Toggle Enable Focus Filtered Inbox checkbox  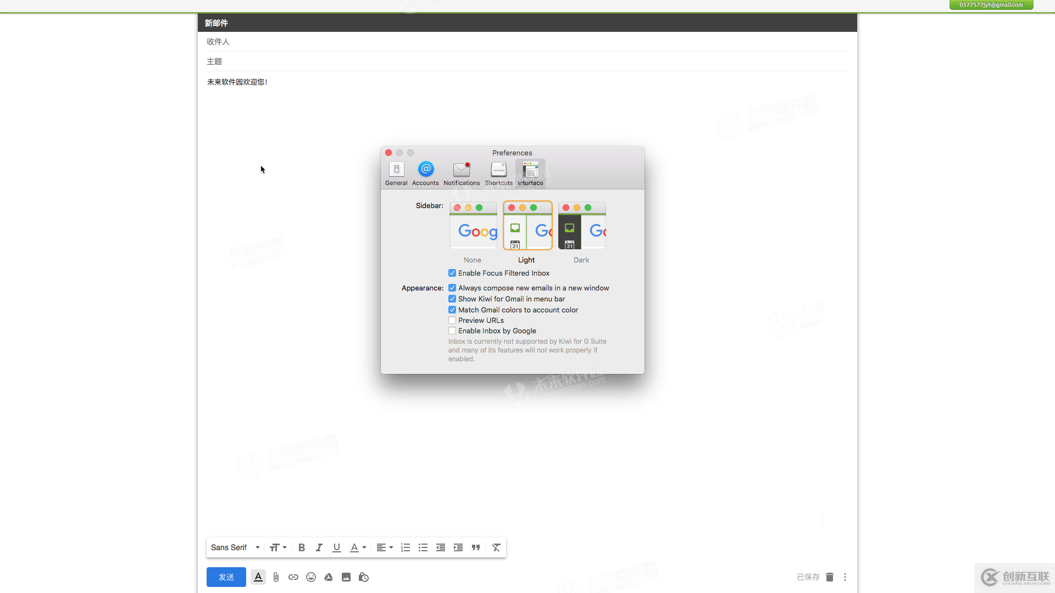coord(452,273)
